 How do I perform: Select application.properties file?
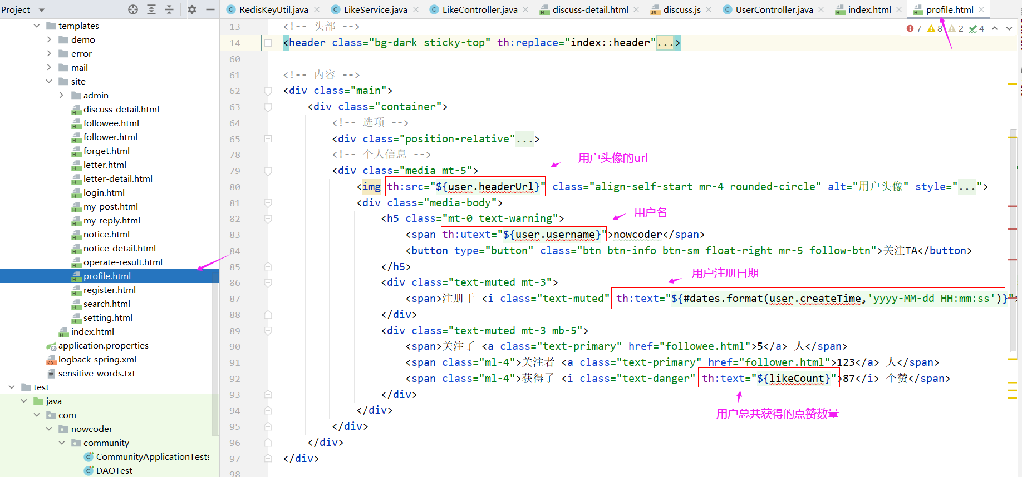pos(103,345)
